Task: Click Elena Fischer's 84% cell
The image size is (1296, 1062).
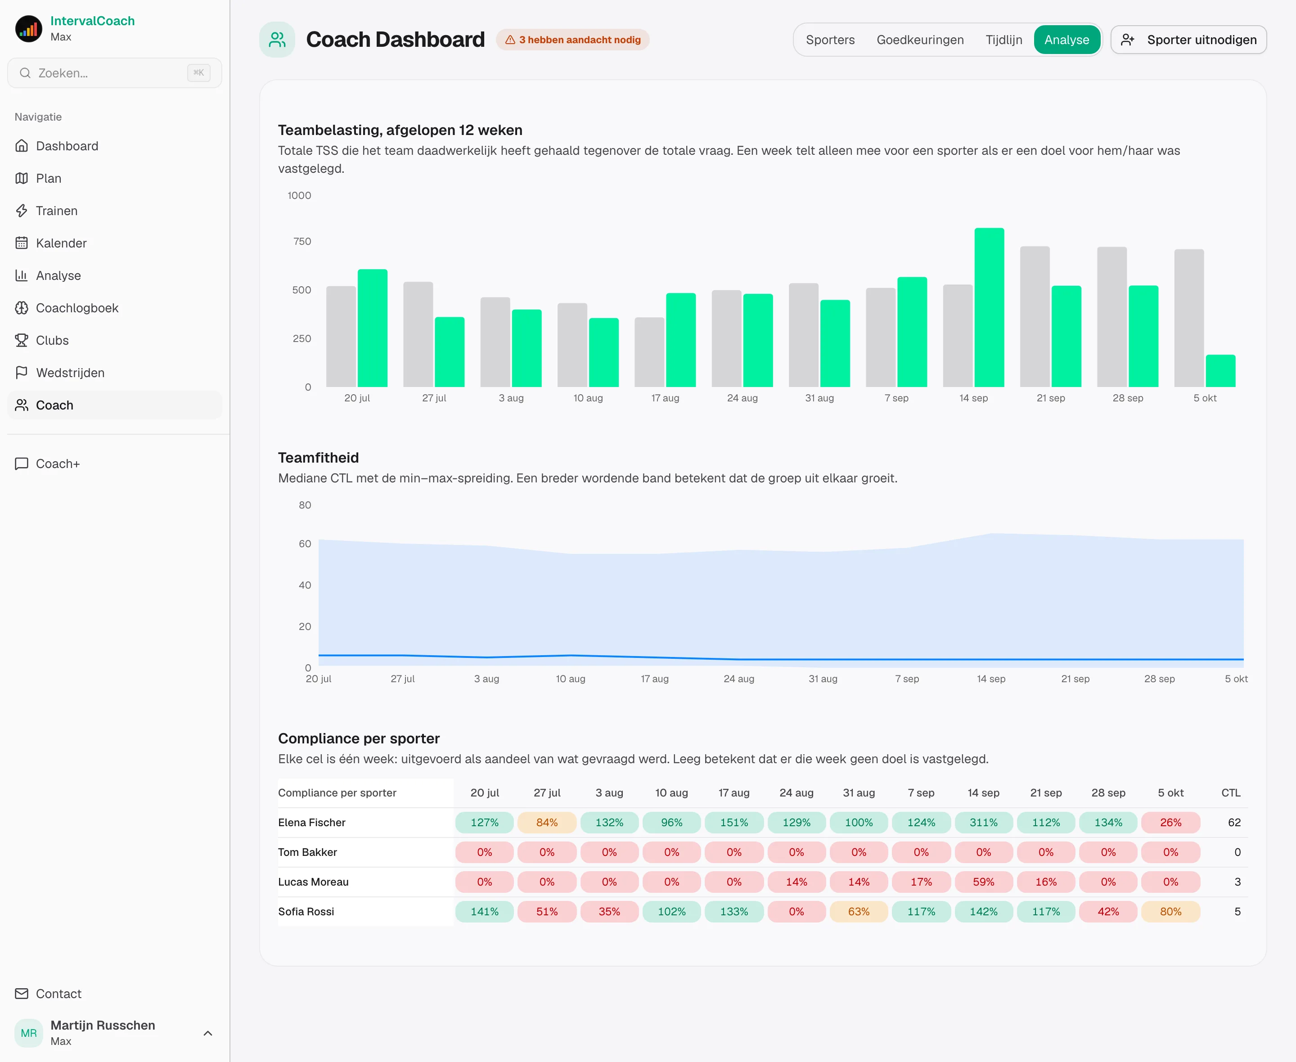Action: click(x=547, y=823)
